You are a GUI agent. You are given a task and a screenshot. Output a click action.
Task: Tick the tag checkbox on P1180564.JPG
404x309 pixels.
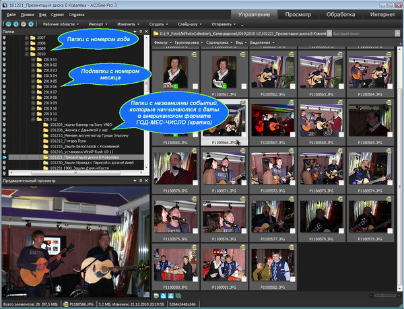pyautogui.click(x=390, y=86)
